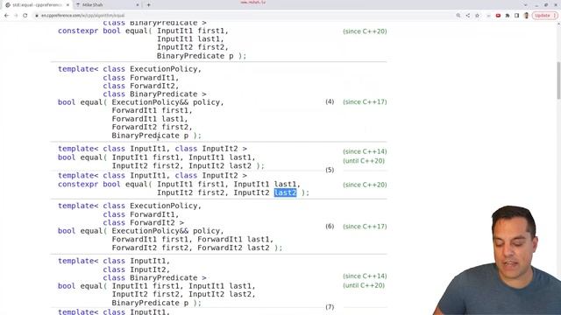Reload the cppreference page
Viewport: 561px width, 315px height.
tap(25, 16)
